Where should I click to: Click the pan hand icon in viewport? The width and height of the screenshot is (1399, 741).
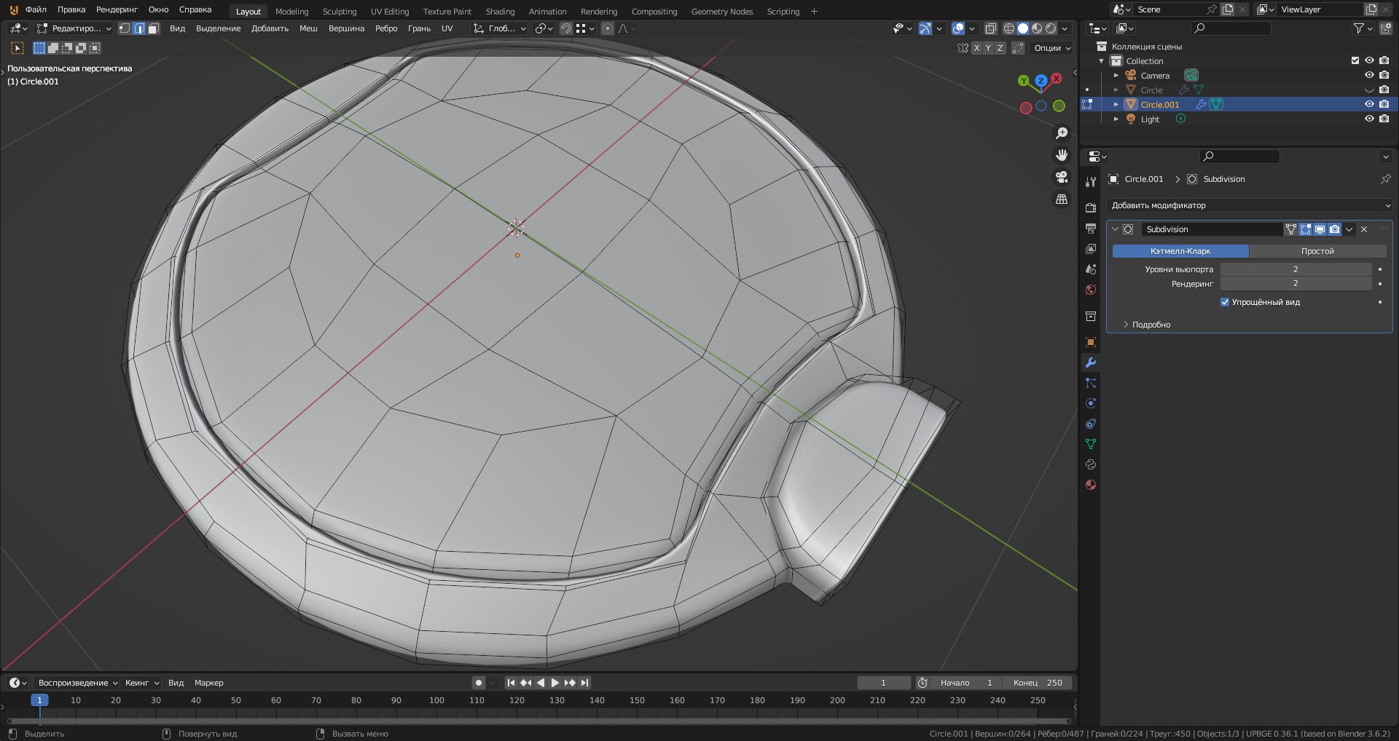click(x=1062, y=155)
